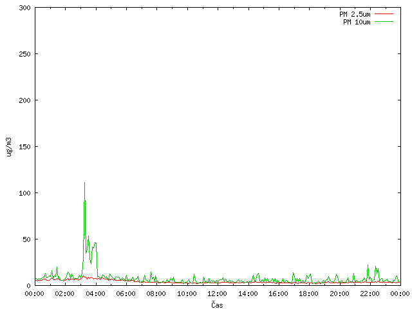The image size is (412, 309).
Task: Click the y-axis value 200
Action: pos(24,100)
